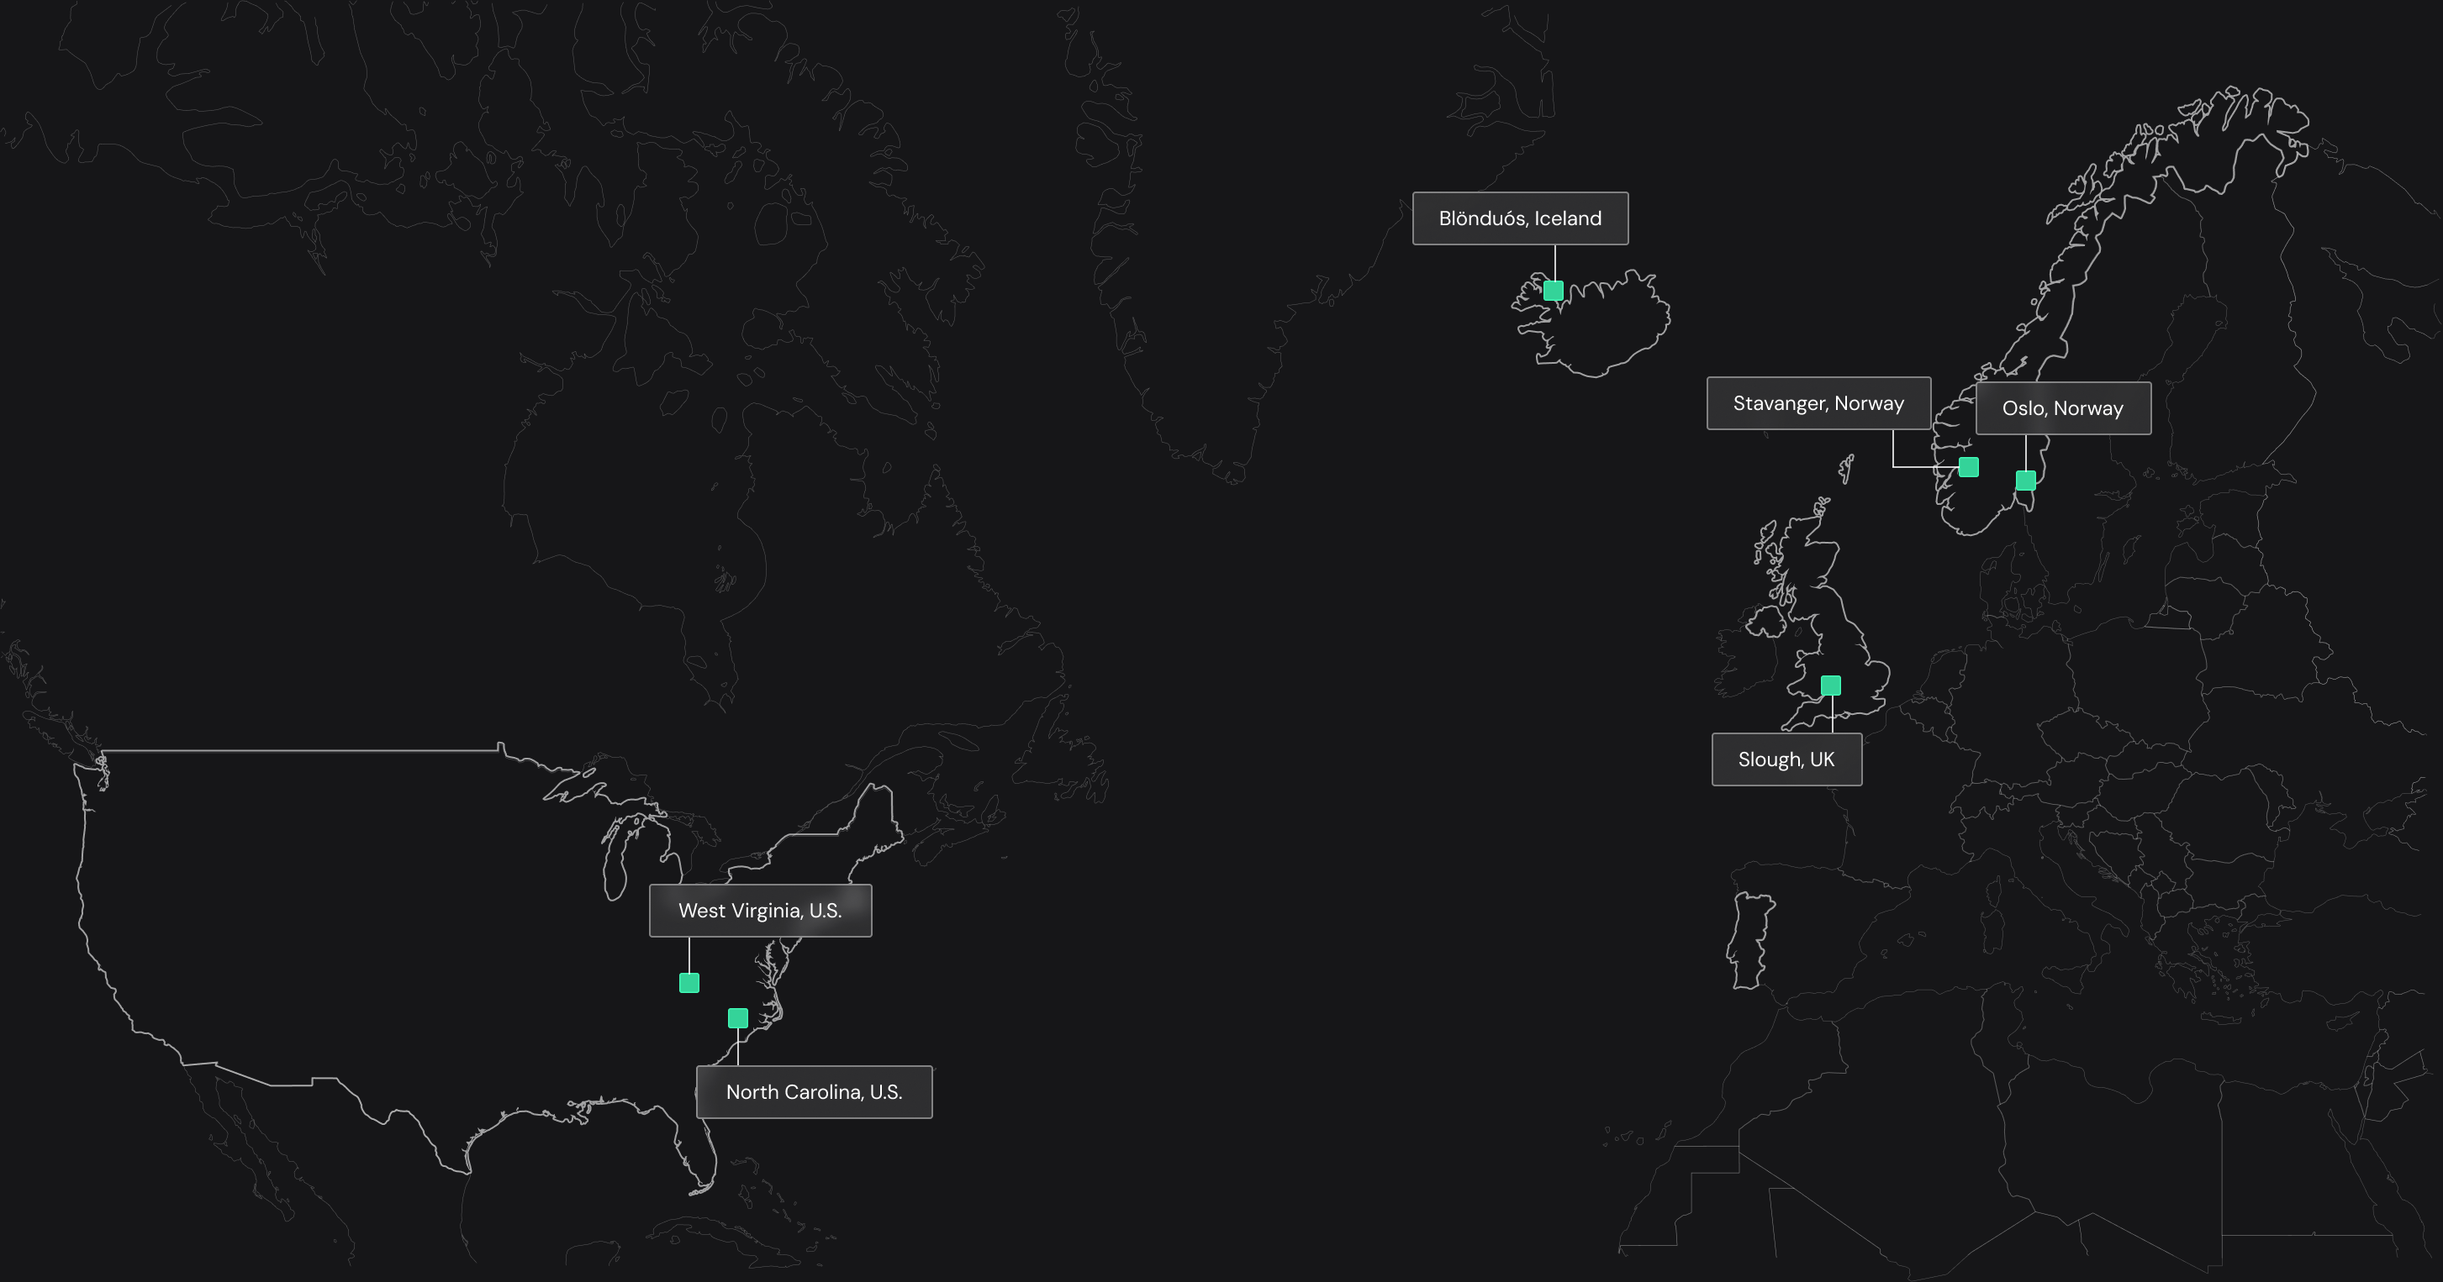2443x1282 pixels.
Task: Click the green marker in southern England
Action: pyautogui.click(x=1831, y=685)
